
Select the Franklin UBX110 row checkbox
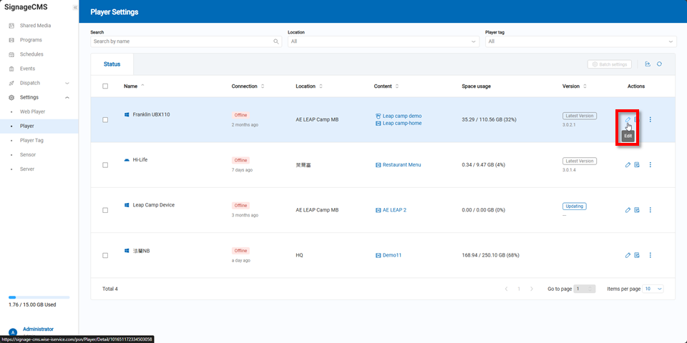tap(105, 120)
